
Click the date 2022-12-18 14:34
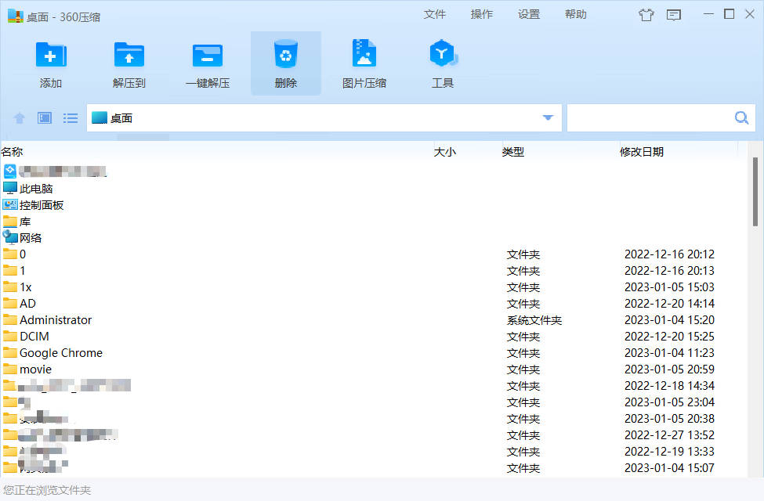point(669,386)
